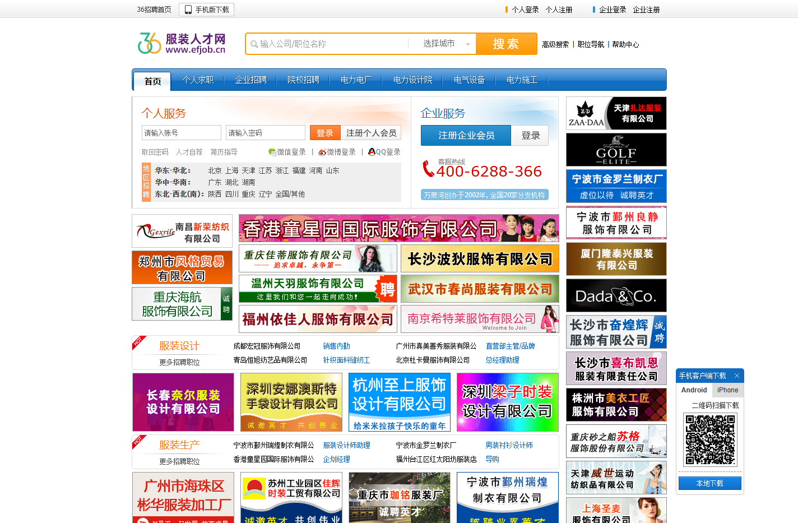This screenshot has height=523, width=798.
Task: Click the red phone hotline icon
Action: pos(428,168)
